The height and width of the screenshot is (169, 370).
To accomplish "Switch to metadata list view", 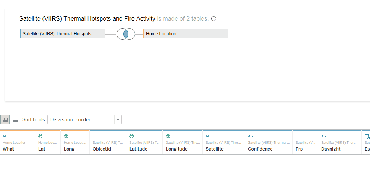I will pyautogui.click(x=15, y=120).
